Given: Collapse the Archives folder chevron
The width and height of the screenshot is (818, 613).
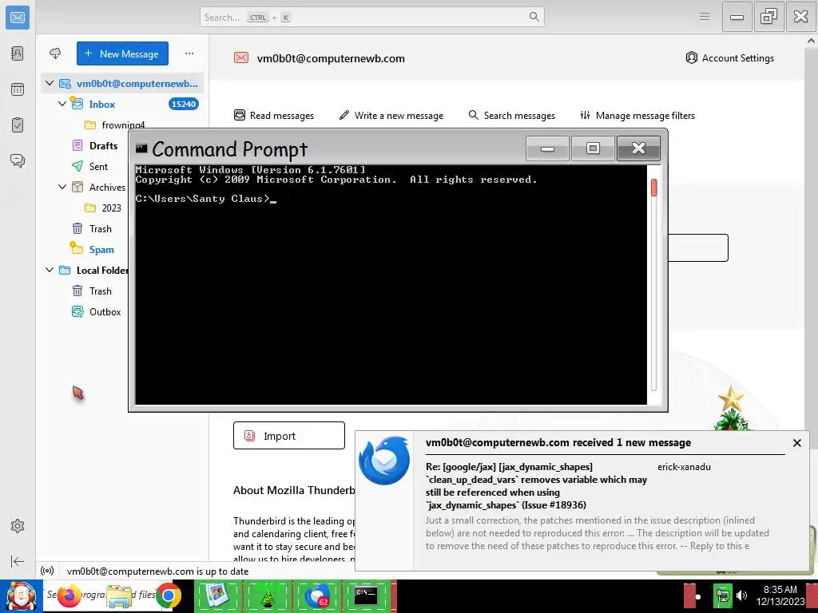Looking at the screenshot, I should click(62, 187).
